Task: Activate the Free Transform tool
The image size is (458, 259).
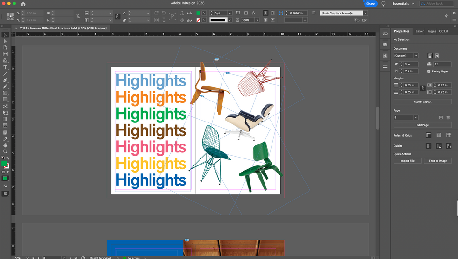Action: 5,113
